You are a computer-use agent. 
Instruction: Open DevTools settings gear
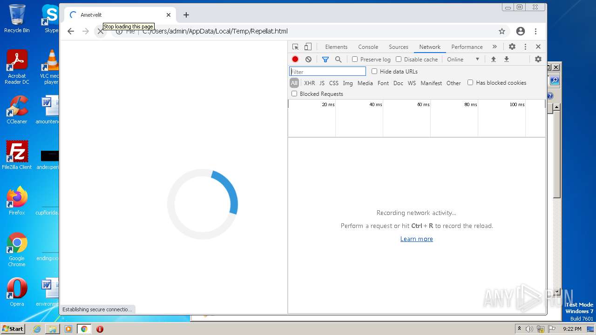coord(512,47)
